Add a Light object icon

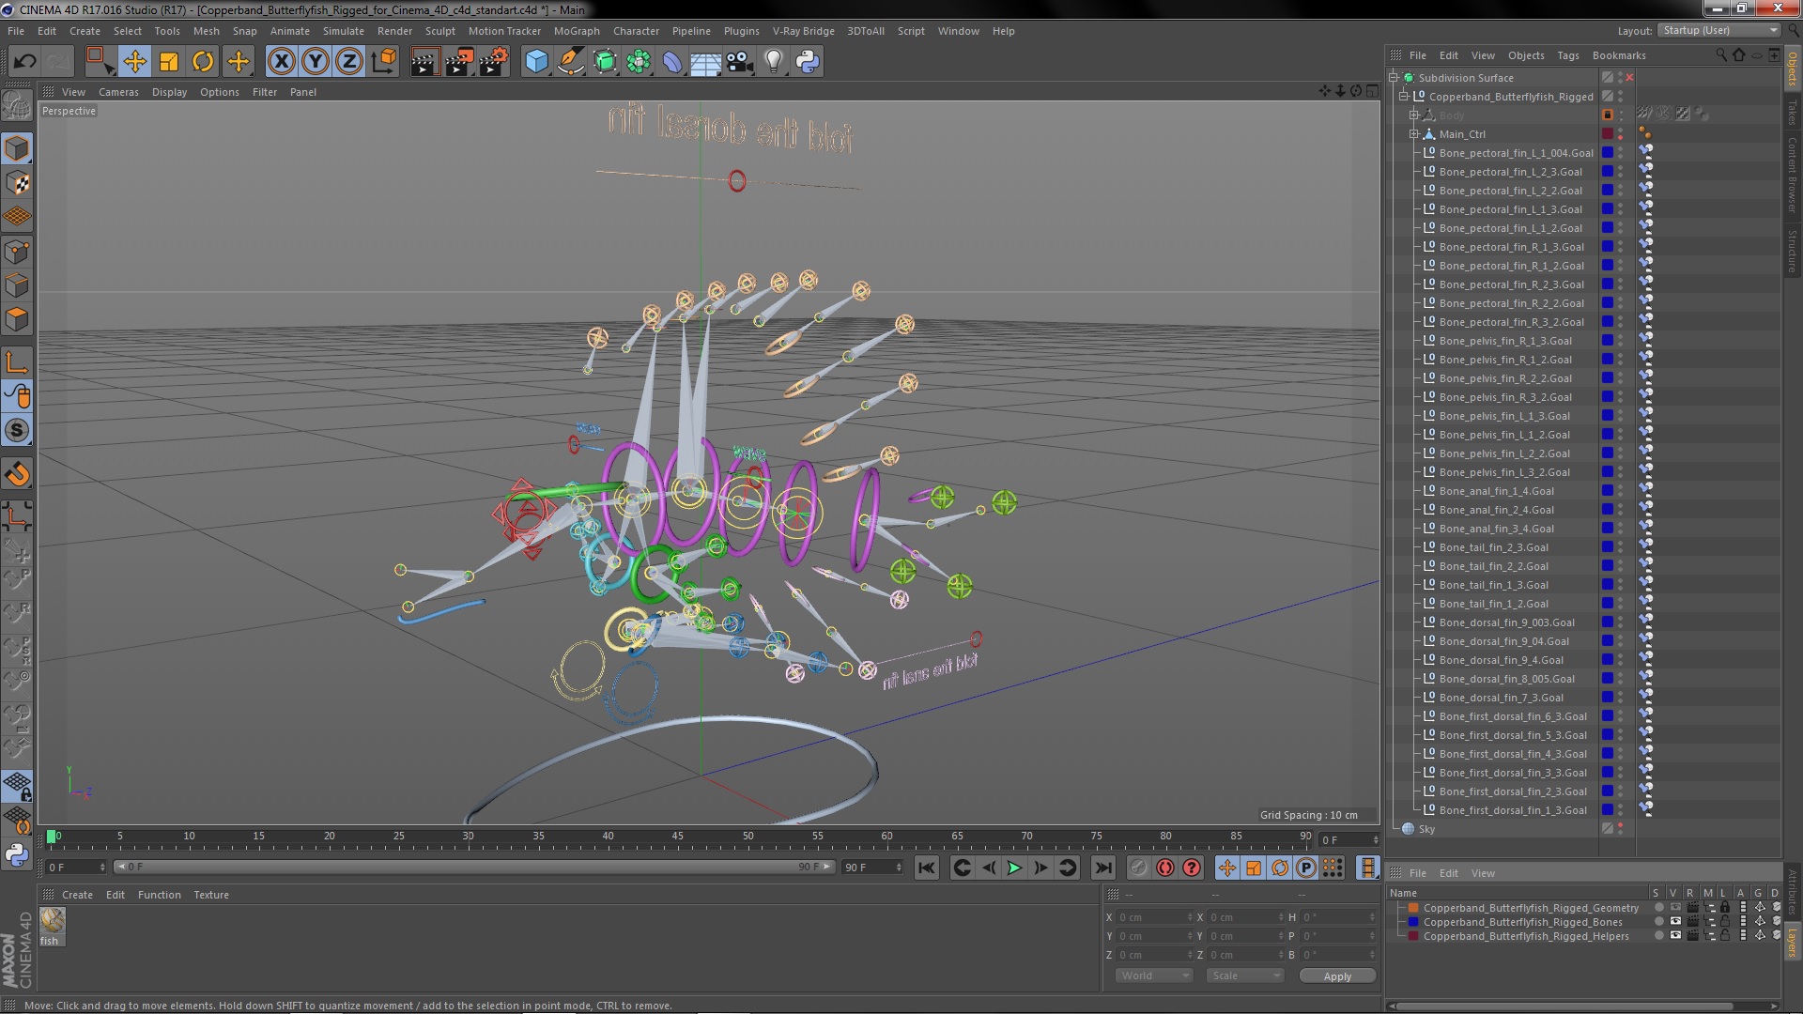coord(773,62)
